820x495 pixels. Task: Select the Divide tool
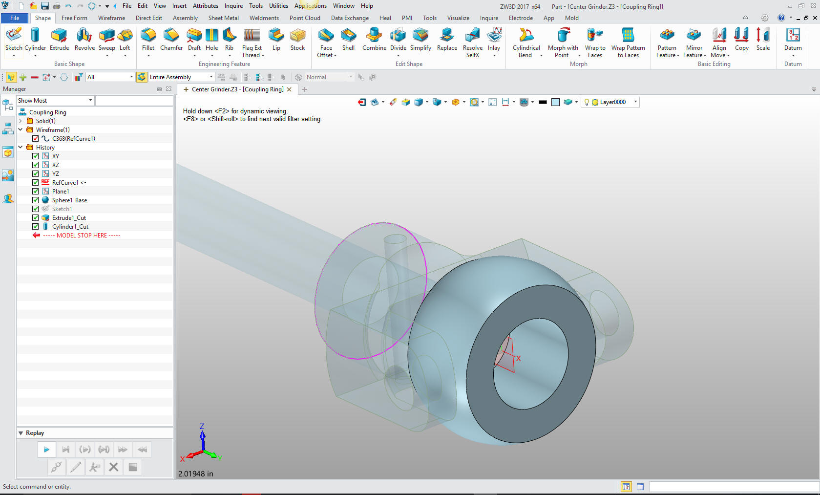(x=398, y=39)
